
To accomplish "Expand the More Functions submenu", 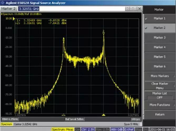I will (x=160, y=105).
